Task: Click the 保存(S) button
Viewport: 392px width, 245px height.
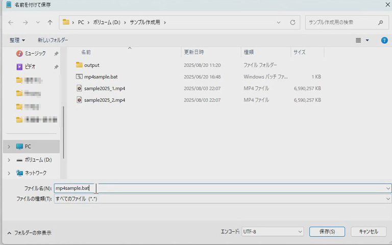Action: tap(327, 232)
